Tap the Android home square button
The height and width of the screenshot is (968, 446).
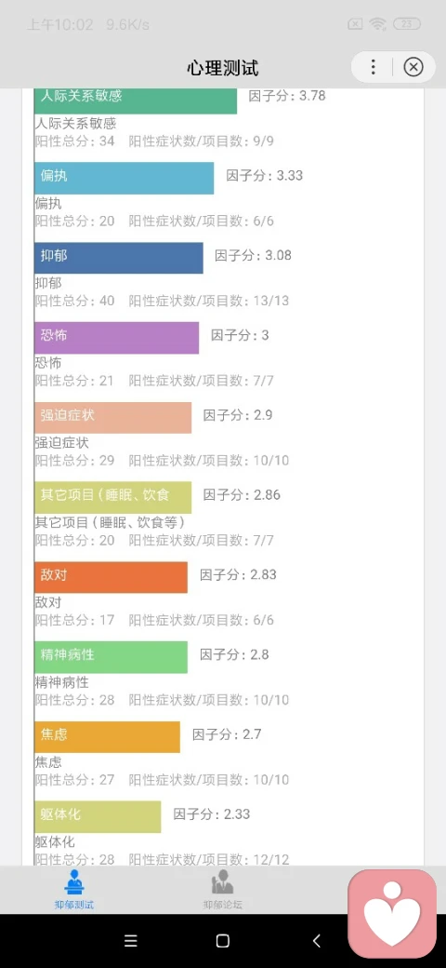point(222,941)
